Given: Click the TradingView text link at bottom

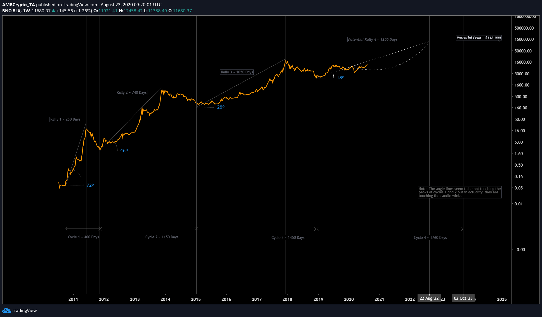Looking at the screenshot, I should (24, 310).
